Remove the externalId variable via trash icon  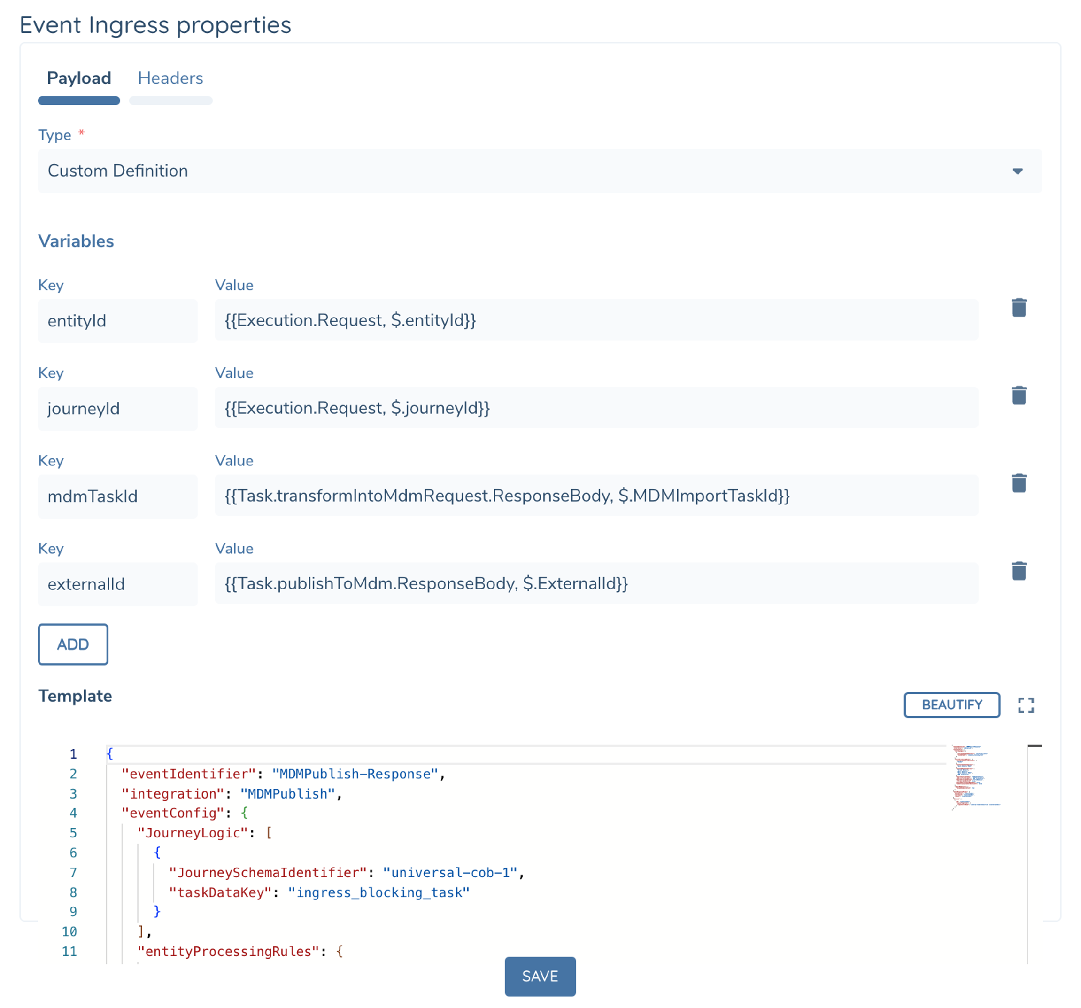tap(1019, 571)
